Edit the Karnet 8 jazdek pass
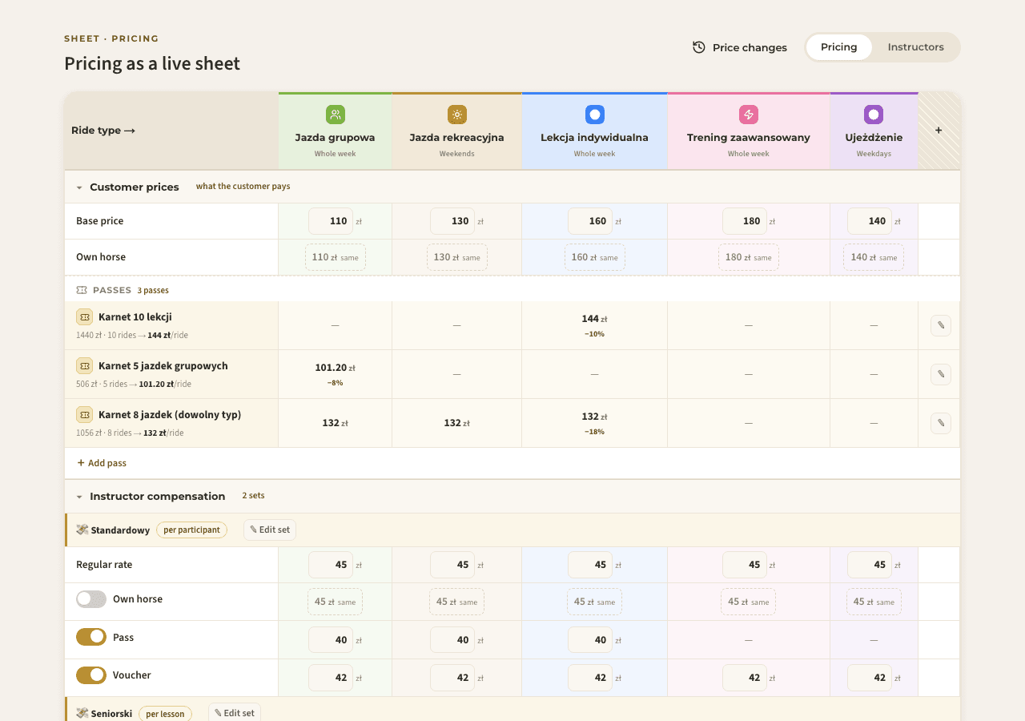 [941, 423]
